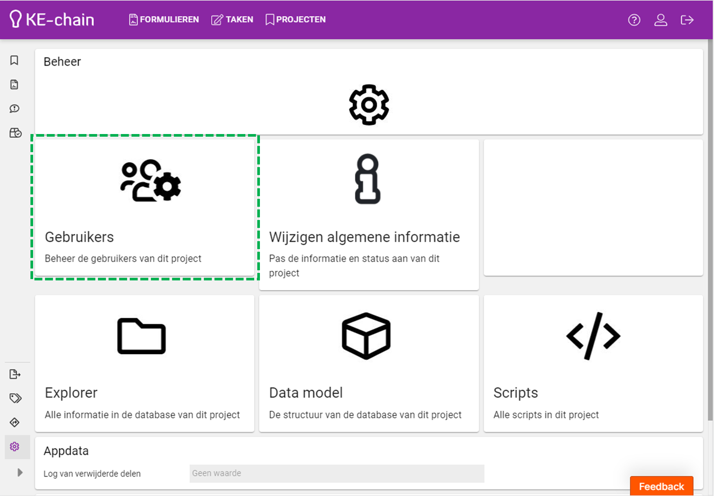Select the purple settings gear in sidebar
Image resolution: width=714 pixels, height=496 pixels.
(x=15, y=447)
